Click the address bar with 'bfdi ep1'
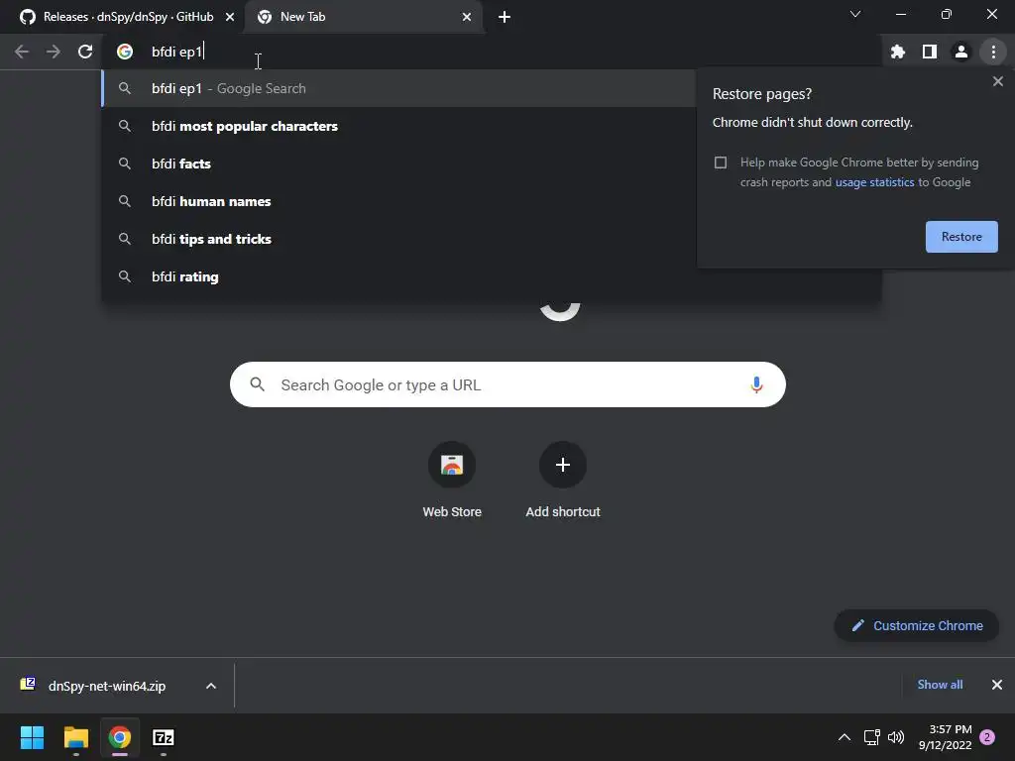Image resolution: width=1015 pixels, height=761 pixels. point(492,52)
